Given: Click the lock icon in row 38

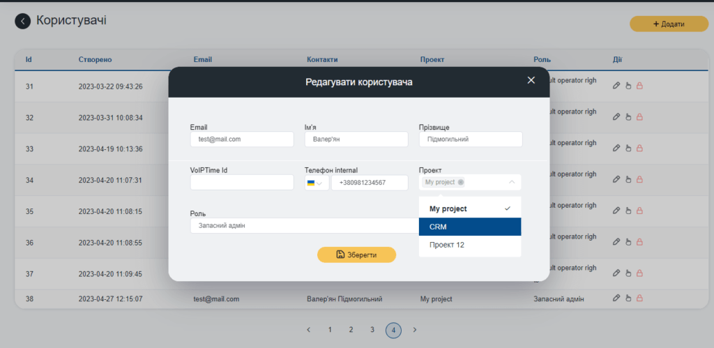Looking at the screenshot, I should [639, 298].
